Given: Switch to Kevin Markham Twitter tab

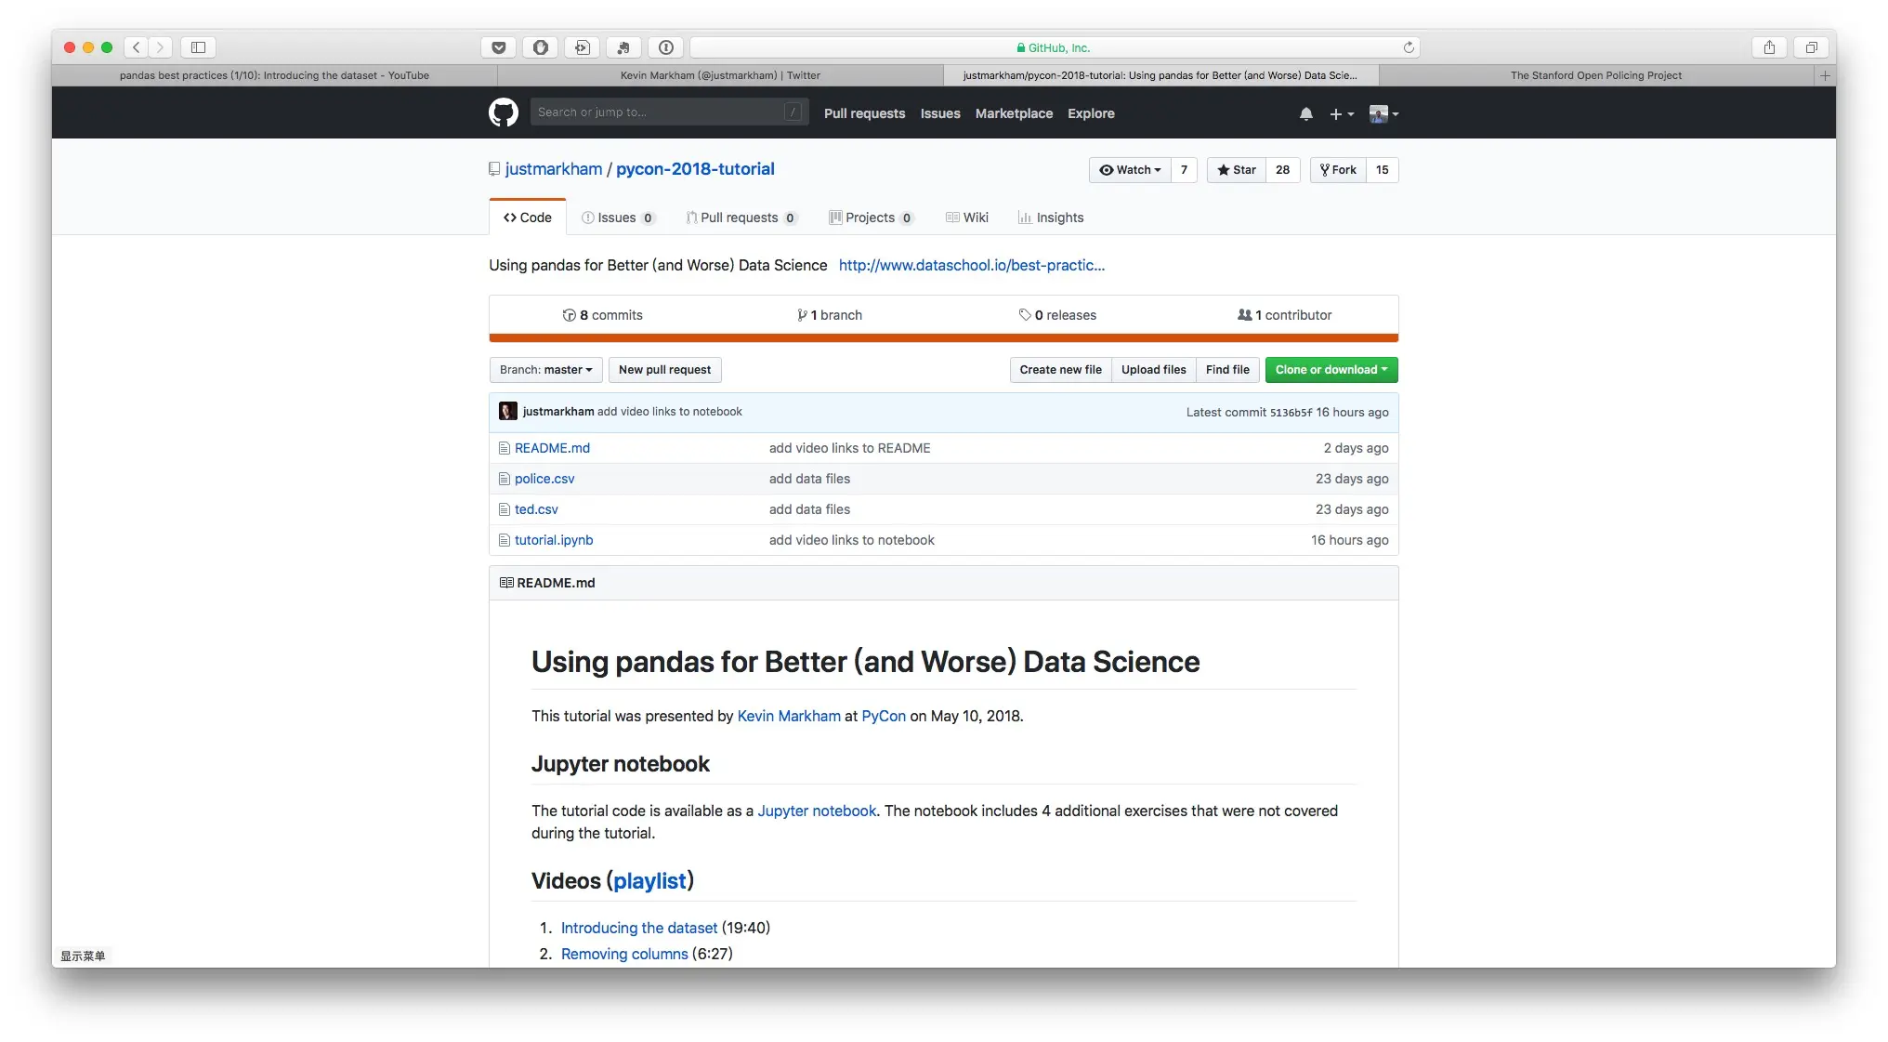Looking at the screenshot, I should [720, 75].
